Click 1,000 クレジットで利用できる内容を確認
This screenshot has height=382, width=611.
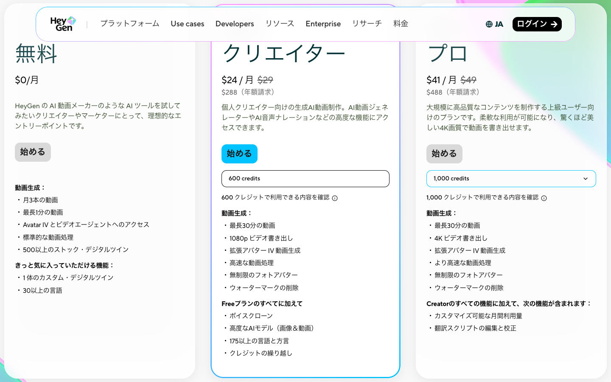coord(482,197)
